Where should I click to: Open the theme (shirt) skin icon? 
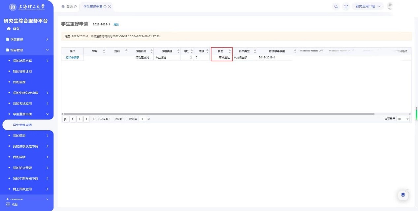point(346,6)
